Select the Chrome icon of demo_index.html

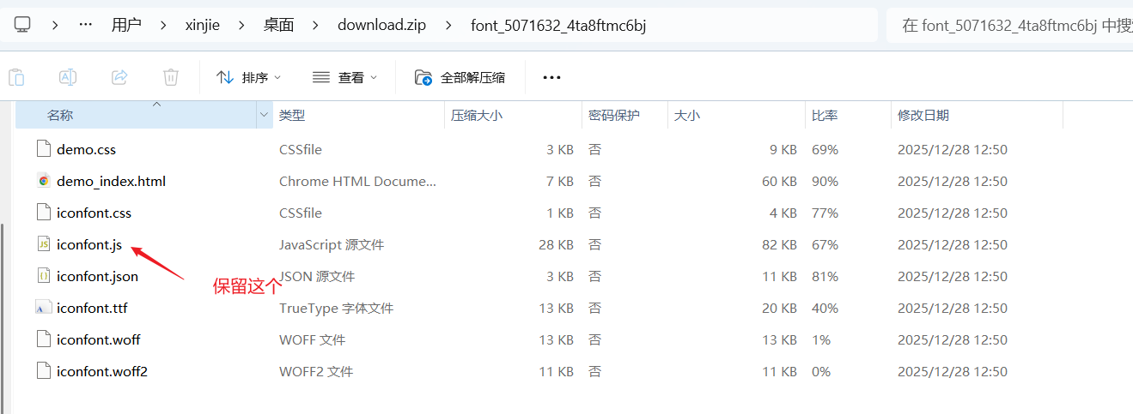click(44, 181)
